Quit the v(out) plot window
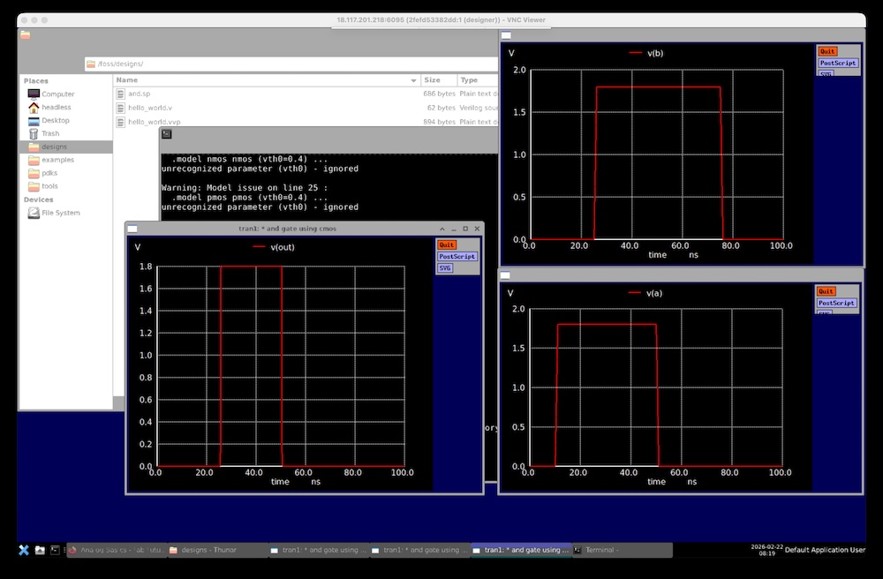This screenshot has height=579, width=883. [x=447, y=244]
